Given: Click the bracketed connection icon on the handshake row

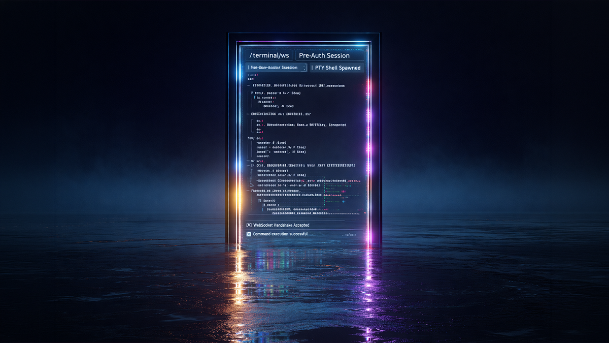Looking at the screenshot, I should (249, 225).
